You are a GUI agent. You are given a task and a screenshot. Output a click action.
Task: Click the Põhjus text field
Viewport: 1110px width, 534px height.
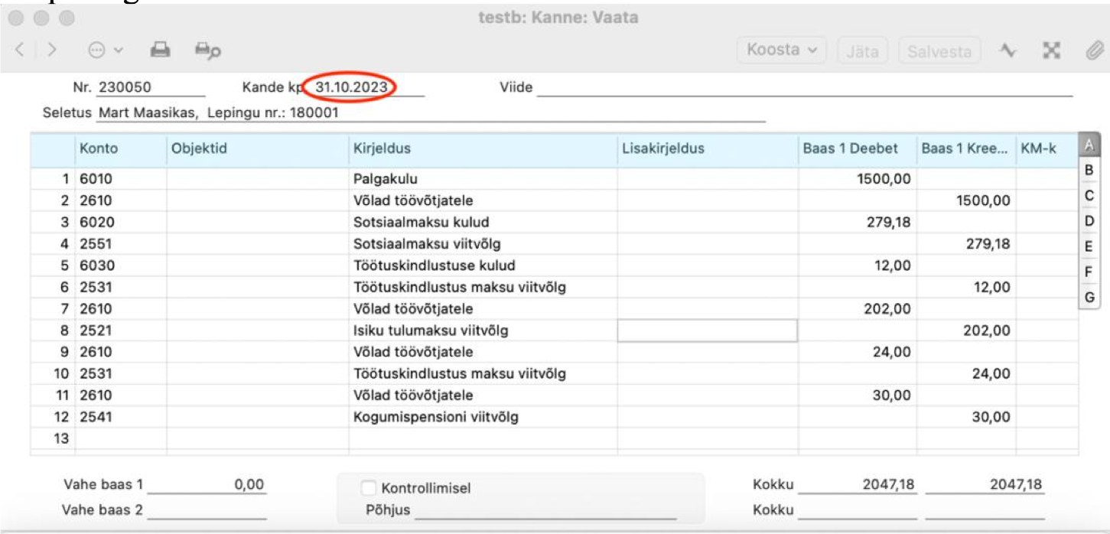545,510
